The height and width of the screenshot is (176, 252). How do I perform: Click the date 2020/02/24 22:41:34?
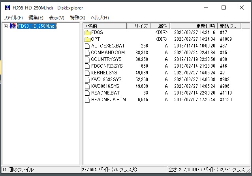coord(195,53)
